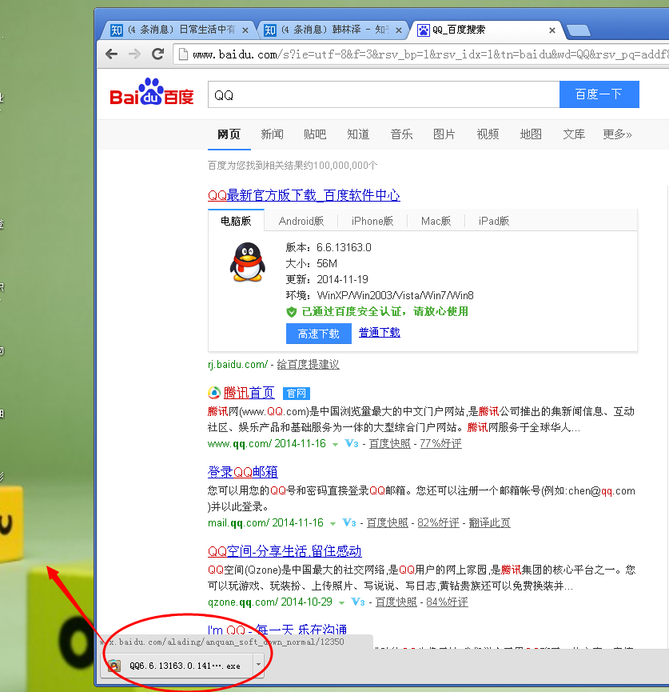Viewport: 669px width, 692px height.
Task: Click the green security shield icon
Action: pyautogui.click(x=292, y=312)
